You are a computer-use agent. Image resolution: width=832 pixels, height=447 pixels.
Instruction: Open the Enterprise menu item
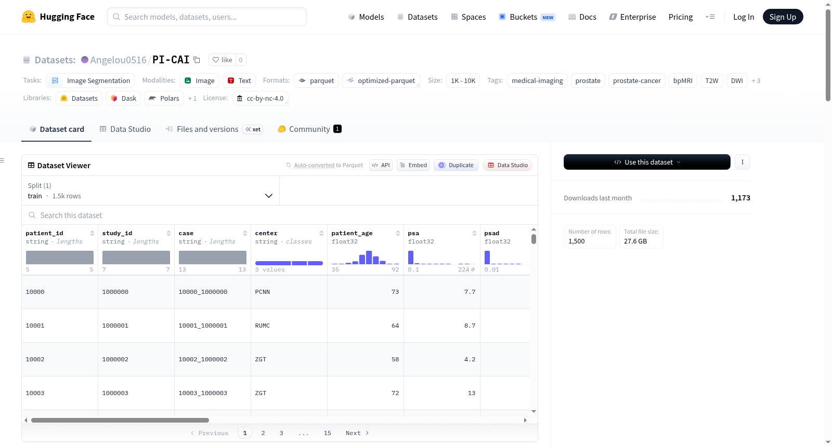[x=632, y=17]
